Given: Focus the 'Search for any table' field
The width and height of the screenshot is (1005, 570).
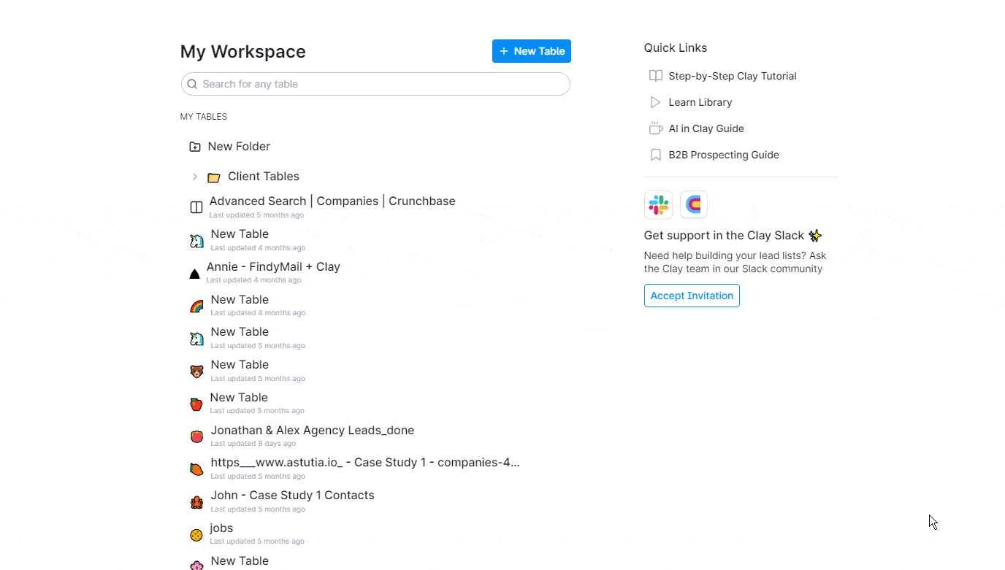Looking at the screenshot, I should [375, 84].
